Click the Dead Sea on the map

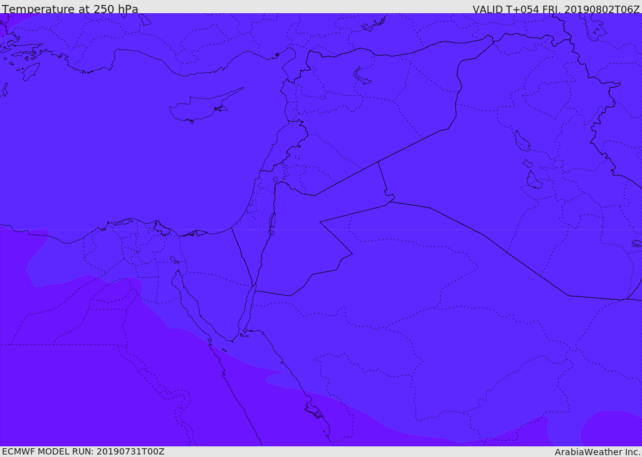pyautogui.click(x=271, y=224)
